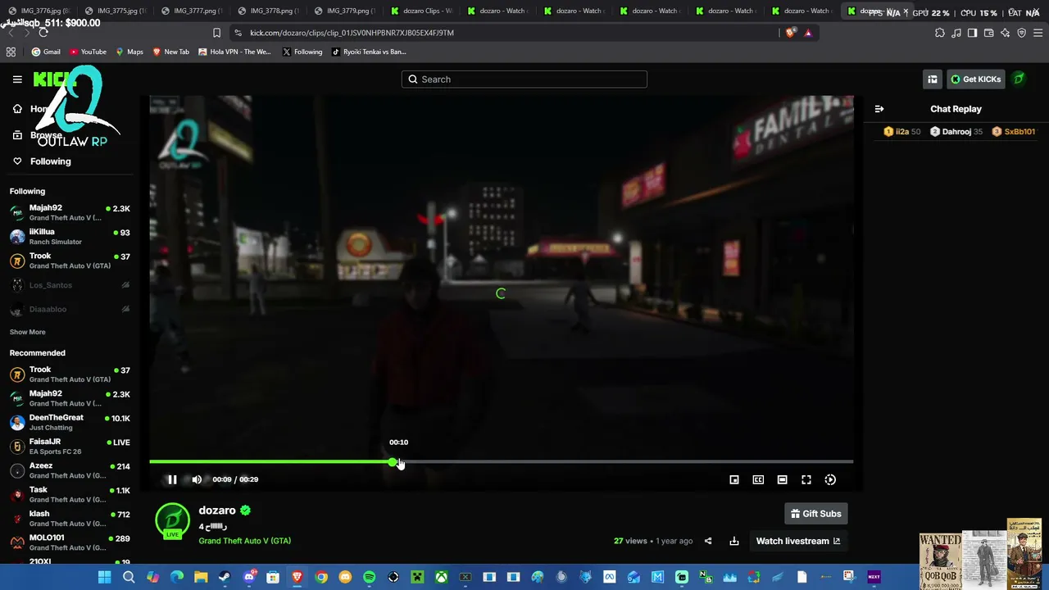1049x590 pixels.
Task: Toggle picture-in-picture mode
Action: (734, 479)
